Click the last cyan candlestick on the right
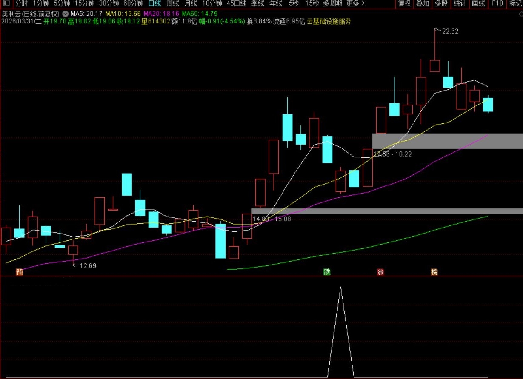This screenshot has height=379, width=523. pyautogui.click(x=488, y=105)
